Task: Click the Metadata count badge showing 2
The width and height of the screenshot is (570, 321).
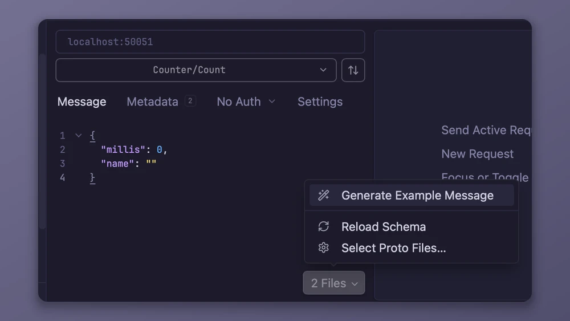Action: click(x=190, y=101)
